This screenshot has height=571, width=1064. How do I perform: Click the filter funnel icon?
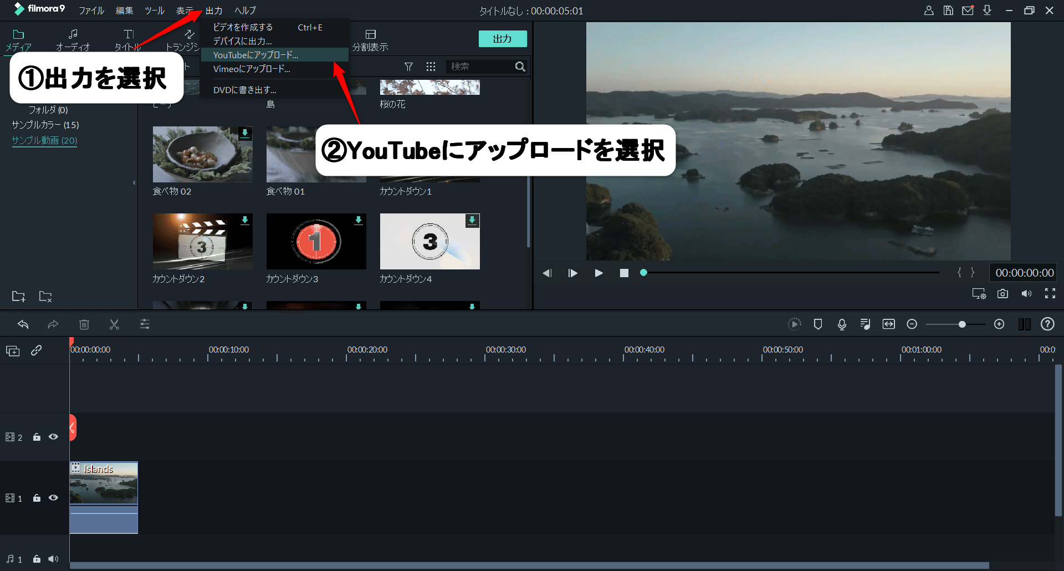point(408,67)
